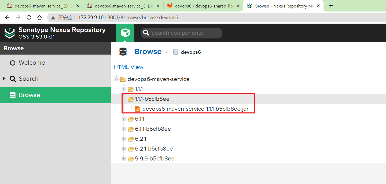Select the 1.1.1-b5cfb8ee folder row
386x184 pixels.
[248, 99]
